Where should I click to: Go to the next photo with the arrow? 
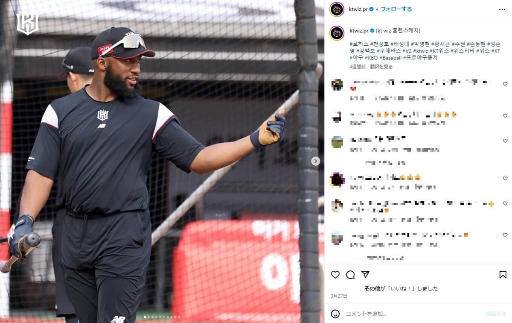[315, 161]
